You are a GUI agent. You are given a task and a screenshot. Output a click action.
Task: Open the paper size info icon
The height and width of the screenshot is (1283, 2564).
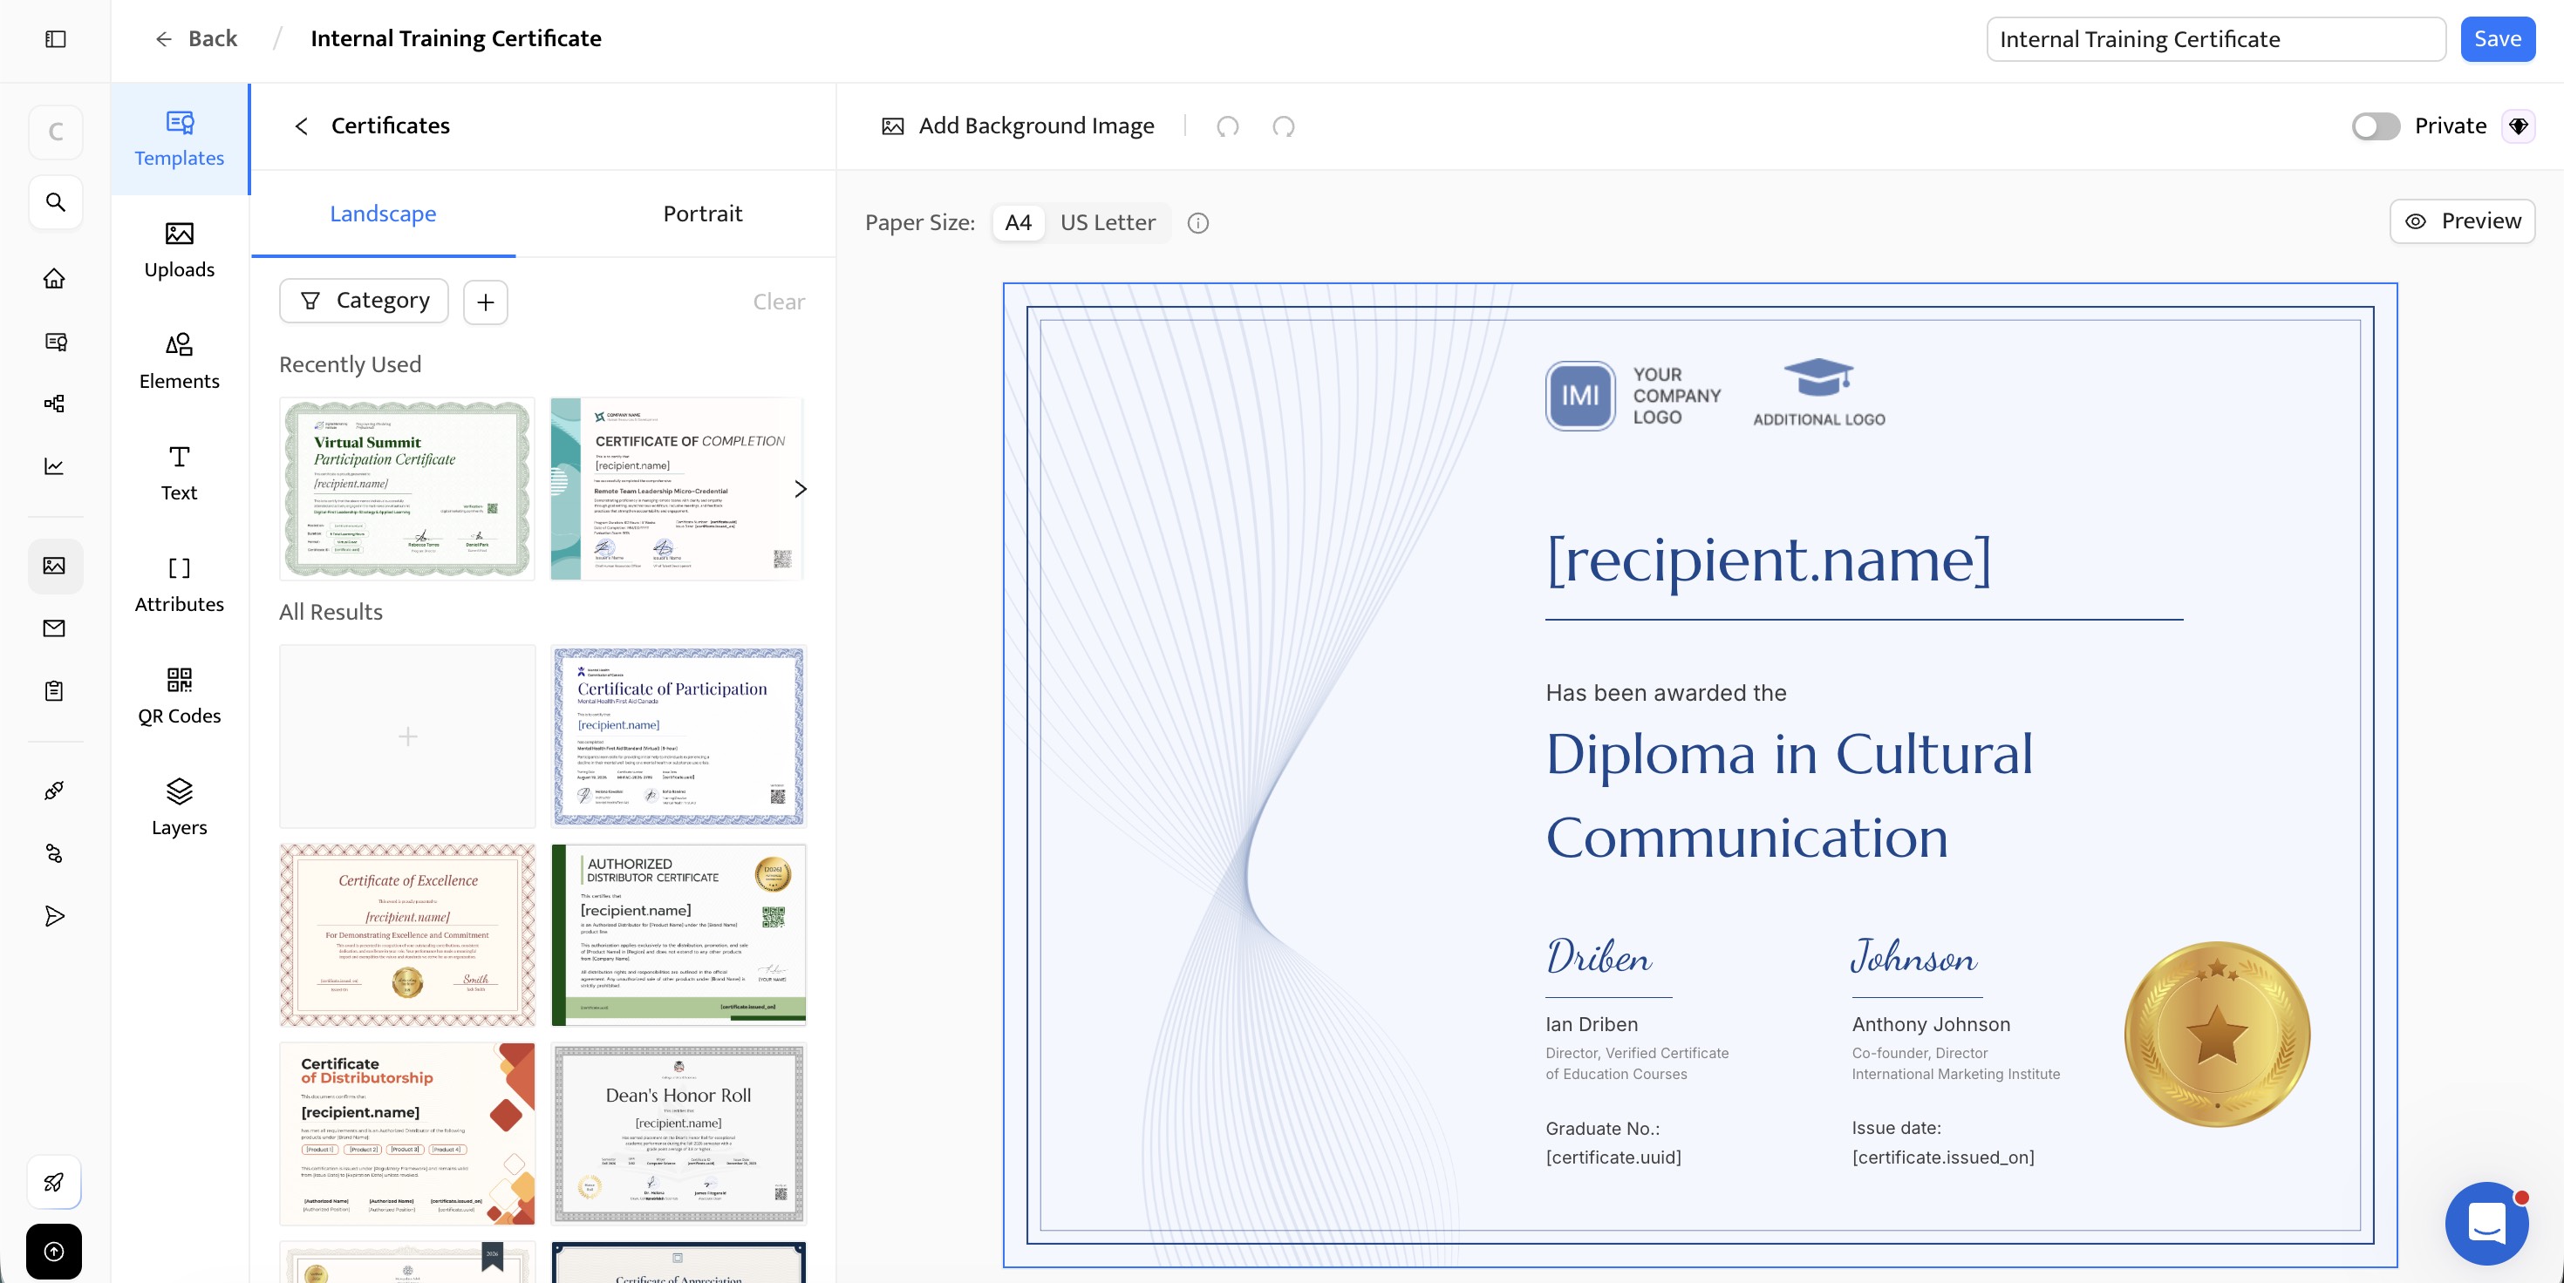(1198, 223)
